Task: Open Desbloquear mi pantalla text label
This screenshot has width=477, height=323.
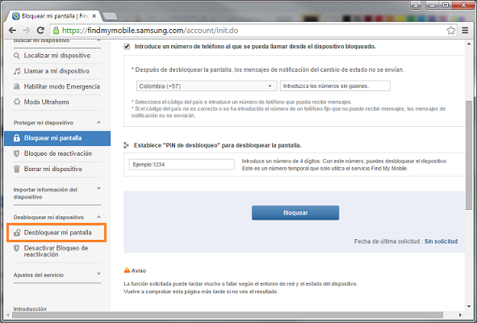Action: (58, 233)
